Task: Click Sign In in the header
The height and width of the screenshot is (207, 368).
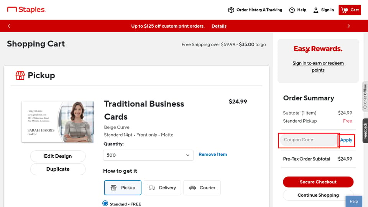Action: tap(324, 10)
